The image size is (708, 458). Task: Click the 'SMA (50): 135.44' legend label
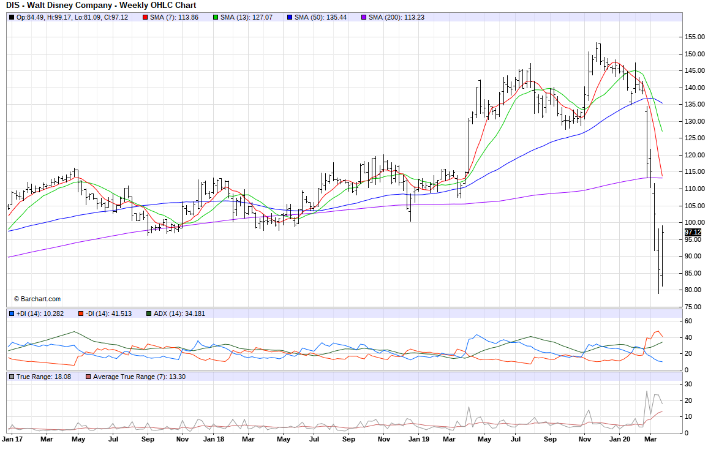coord(320,18)
